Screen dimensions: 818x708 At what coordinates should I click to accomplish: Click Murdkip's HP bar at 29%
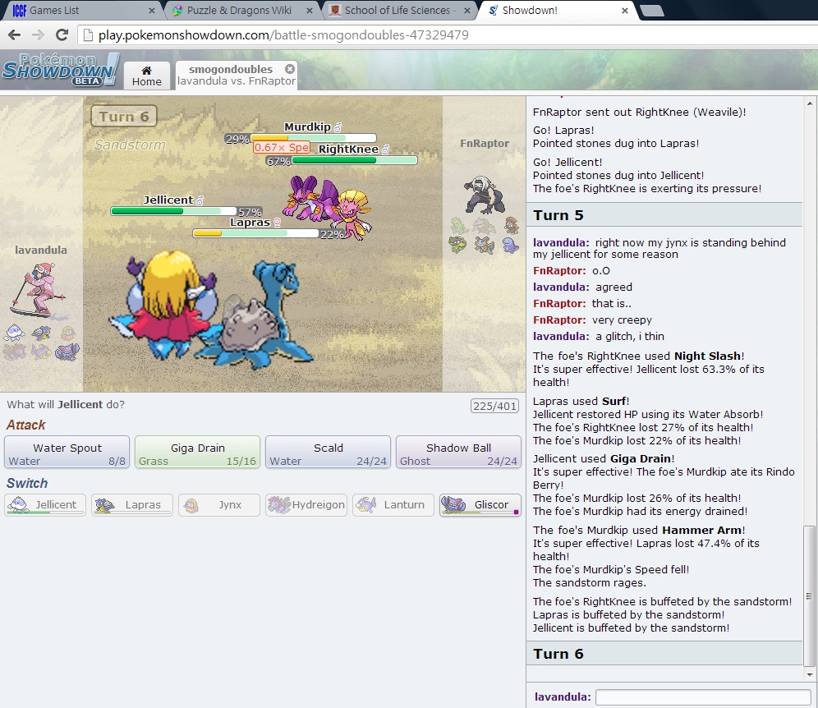[x=314, y=138]
